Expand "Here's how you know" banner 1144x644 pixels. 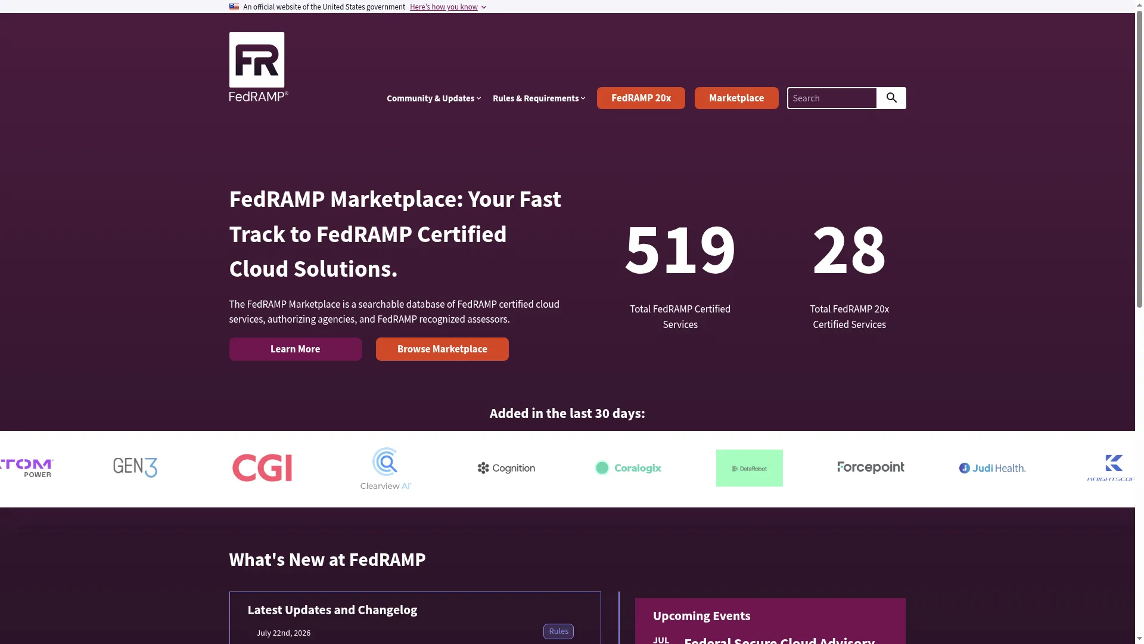(448, 7)
